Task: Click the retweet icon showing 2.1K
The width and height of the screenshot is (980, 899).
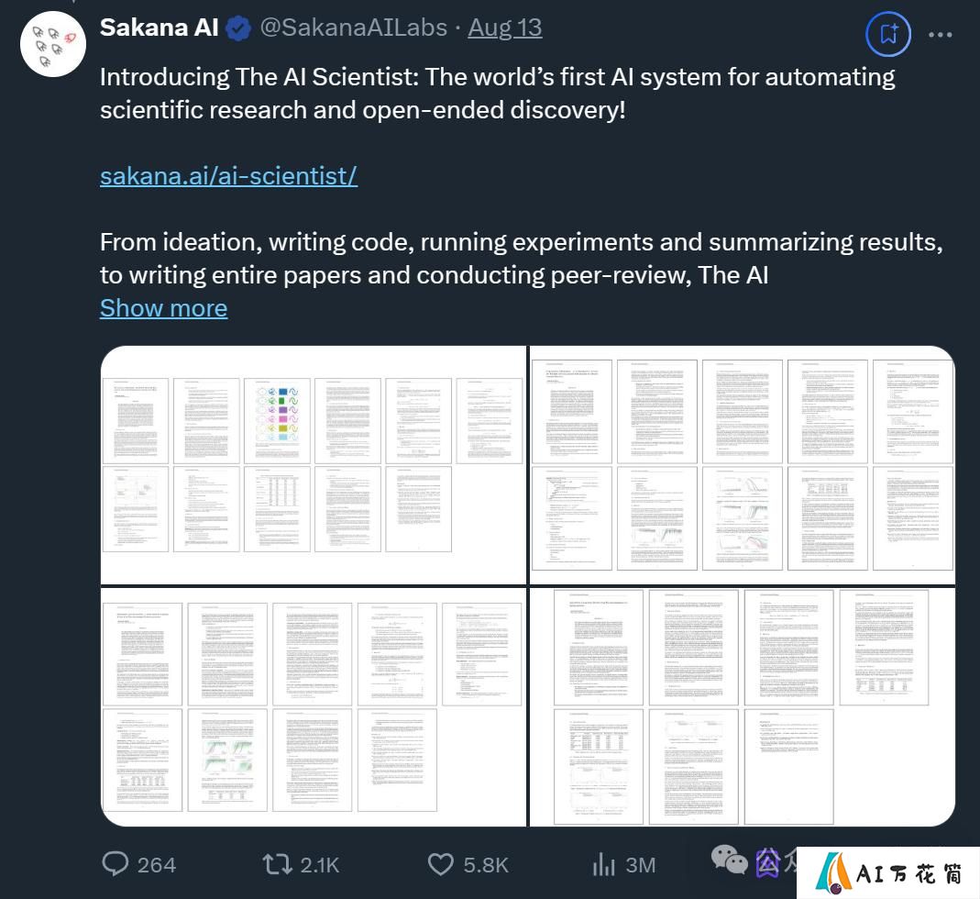Action: tap(277, 864)
